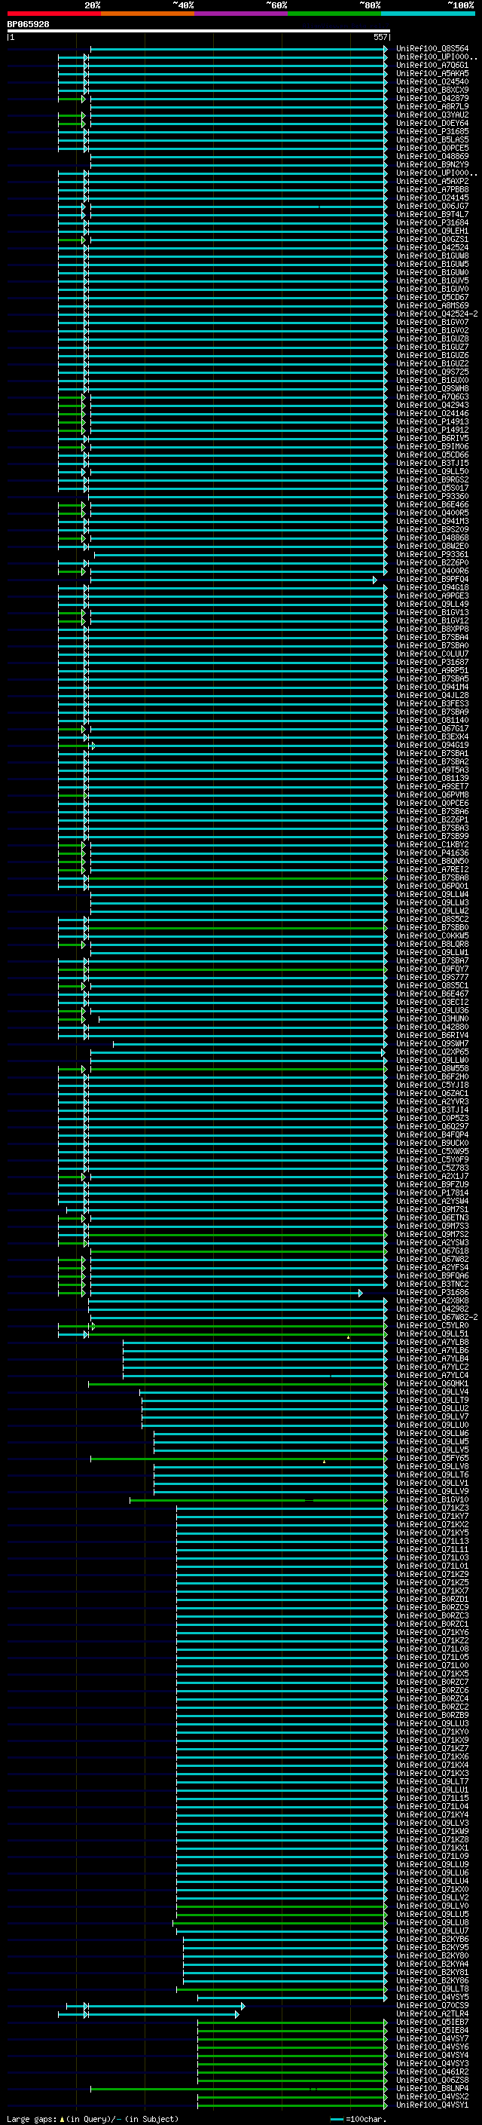Pick the cyan ~100% identity legend segment

click(429, 14)
